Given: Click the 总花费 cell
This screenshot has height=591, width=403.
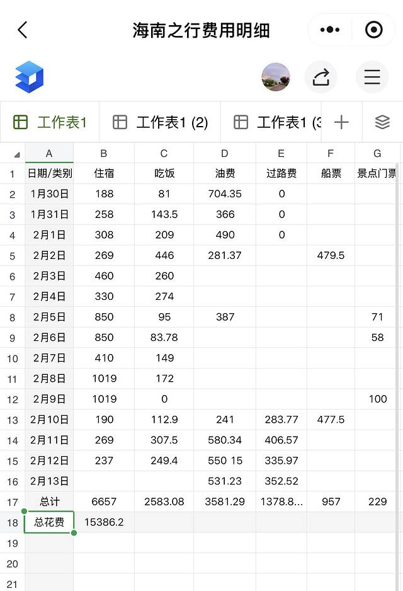Looking at the screenshot, I should click(49, 522).
